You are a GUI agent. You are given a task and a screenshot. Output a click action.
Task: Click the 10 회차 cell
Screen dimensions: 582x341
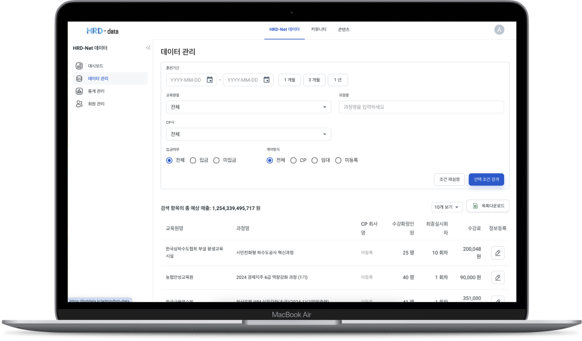point(440,253)
